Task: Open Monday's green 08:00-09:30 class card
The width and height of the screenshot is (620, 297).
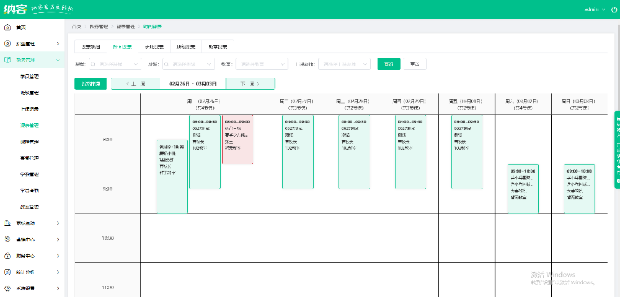Action: (x=205, y=152)
